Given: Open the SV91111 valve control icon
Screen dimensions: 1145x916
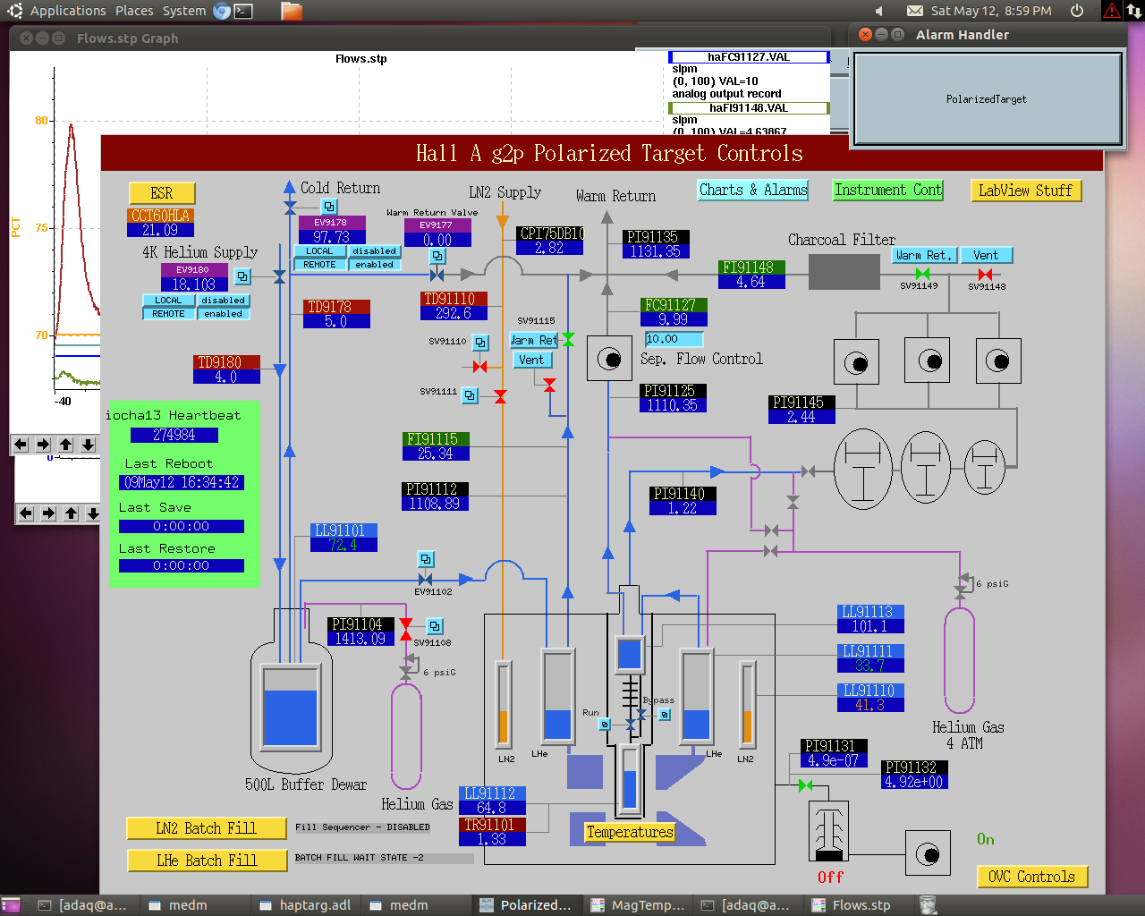Looking at the screenshot, I should click(x=470, y=394).
